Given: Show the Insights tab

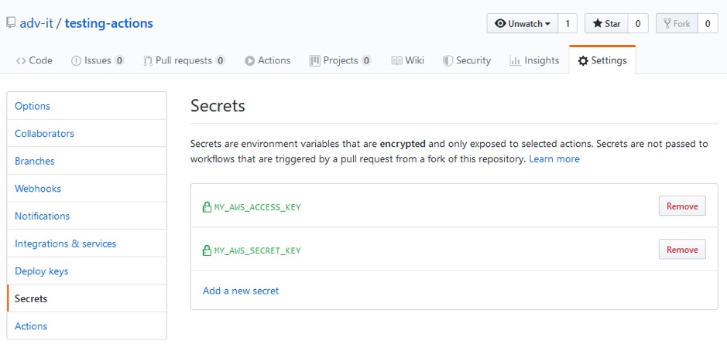Looking at the screenshot, I should [x=534, y=60].
